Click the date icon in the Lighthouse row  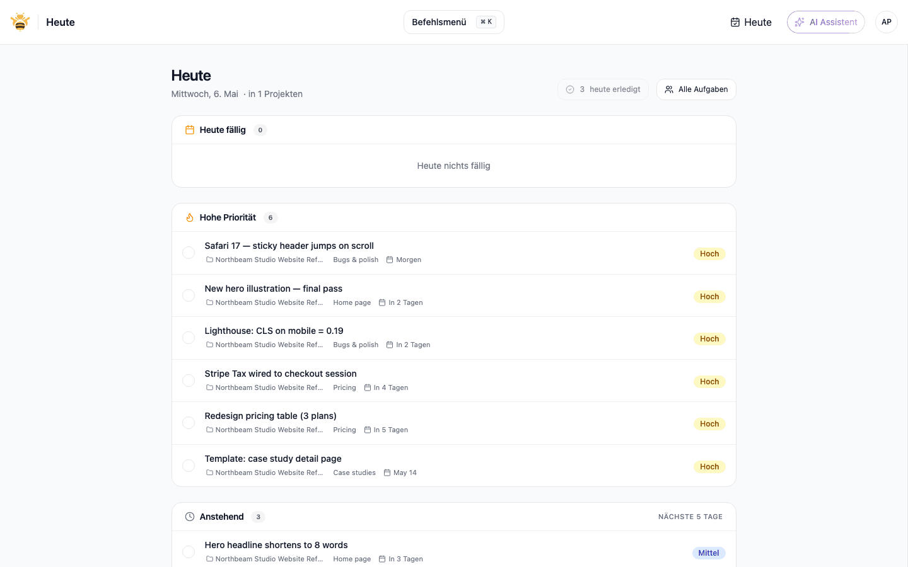pos(390,345)
